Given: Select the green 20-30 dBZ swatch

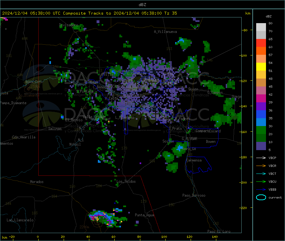Looking at the screenshot, I should [261, 130].
